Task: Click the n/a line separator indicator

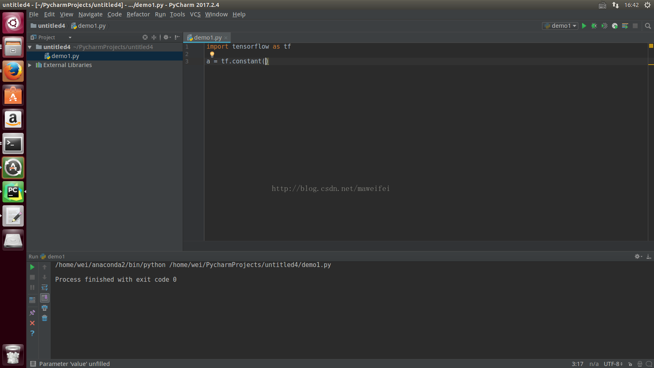Action: (594, 364)
